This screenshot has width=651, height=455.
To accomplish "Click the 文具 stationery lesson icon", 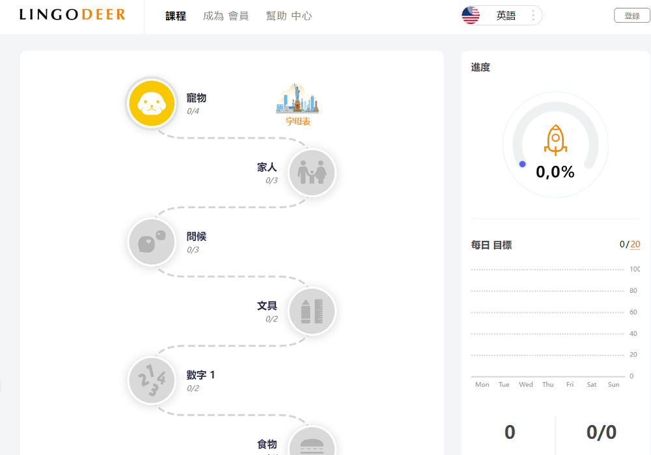I will pos(312,311).
